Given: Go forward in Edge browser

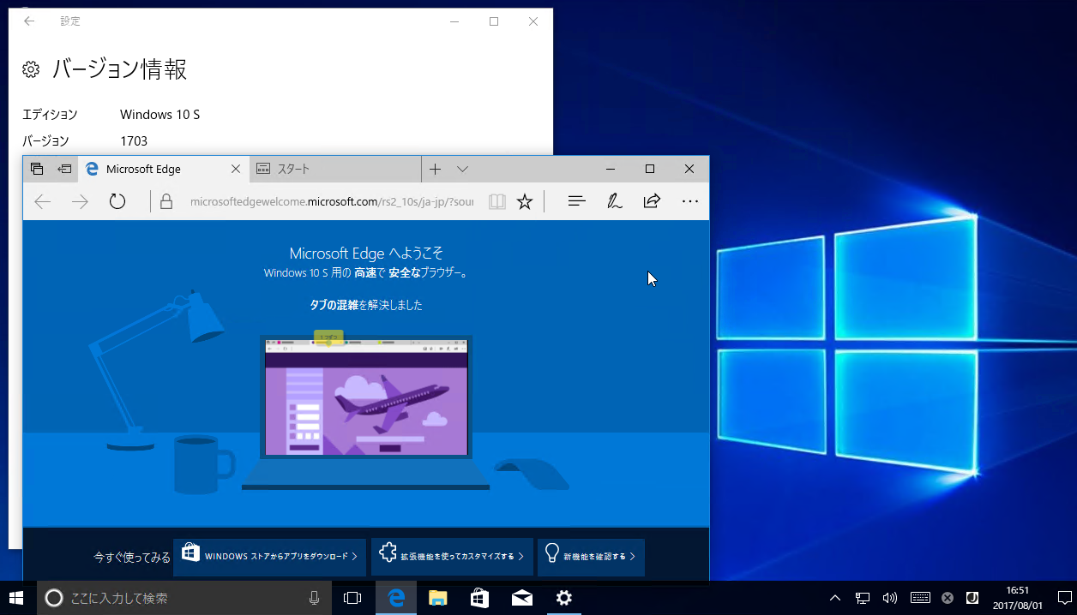Looking at the screenshot, I should click(x=80, y=201).
